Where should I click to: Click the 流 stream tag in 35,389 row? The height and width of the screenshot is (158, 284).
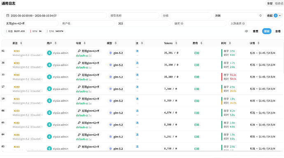pyautogui.click(x=137, y=75)
